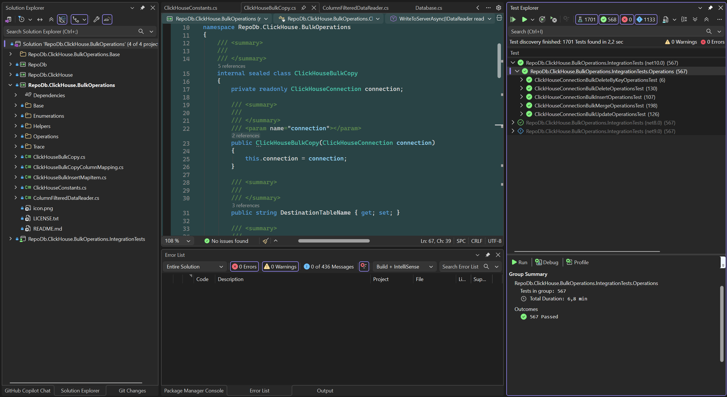Image resolution: width=727 pixels, height=397 pixels.
Task: Click the Error List clear filters icon
Action: pyautogui.click(x=364, y=266)
